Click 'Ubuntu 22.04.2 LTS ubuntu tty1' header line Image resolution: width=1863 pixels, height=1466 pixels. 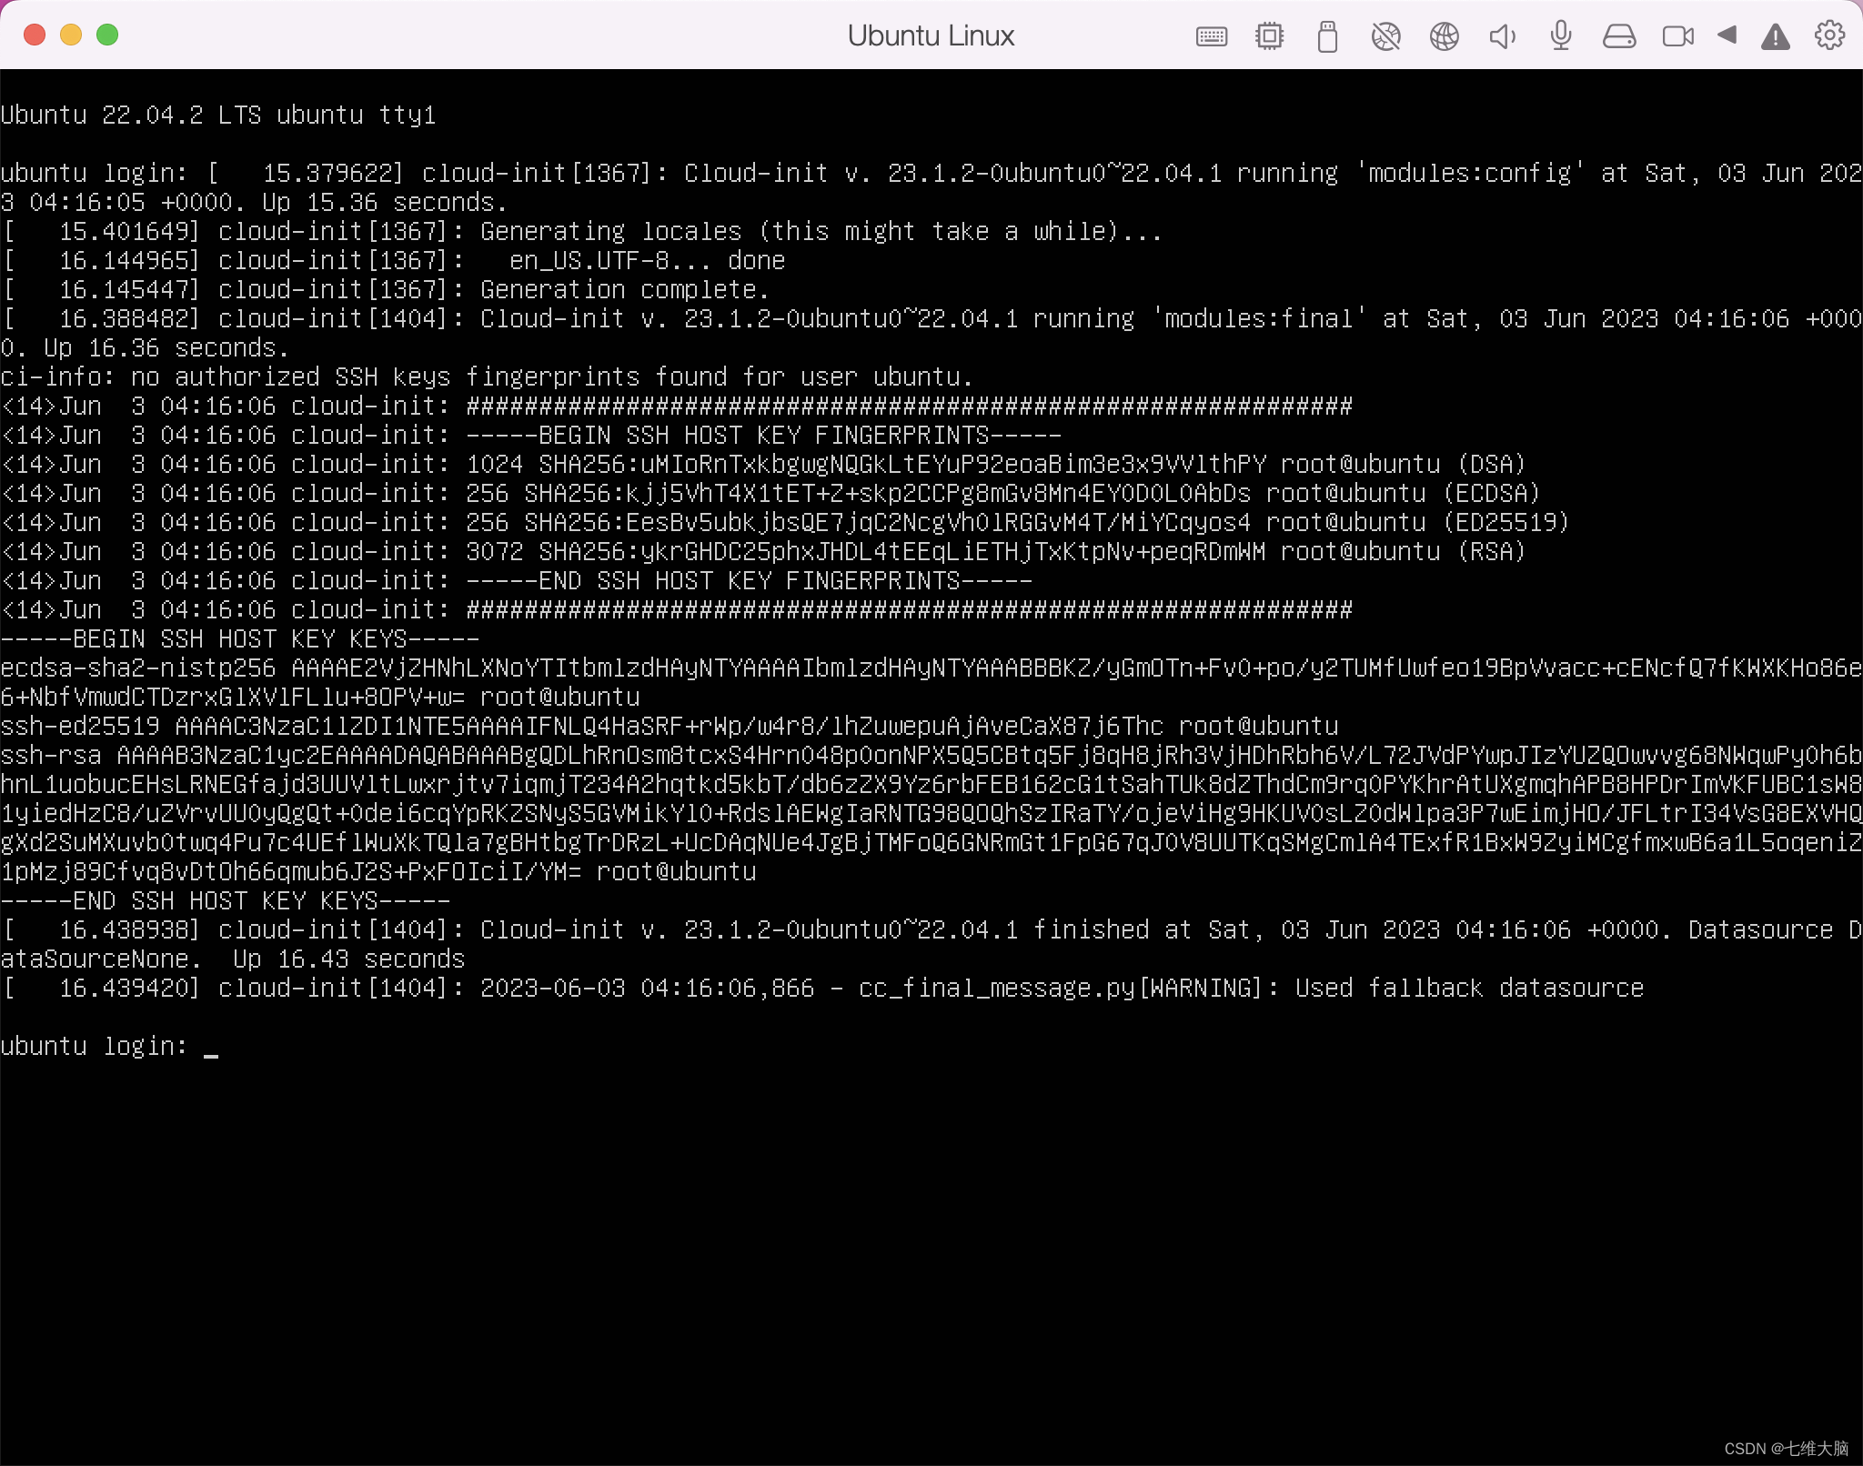click(x=218, y=115)
